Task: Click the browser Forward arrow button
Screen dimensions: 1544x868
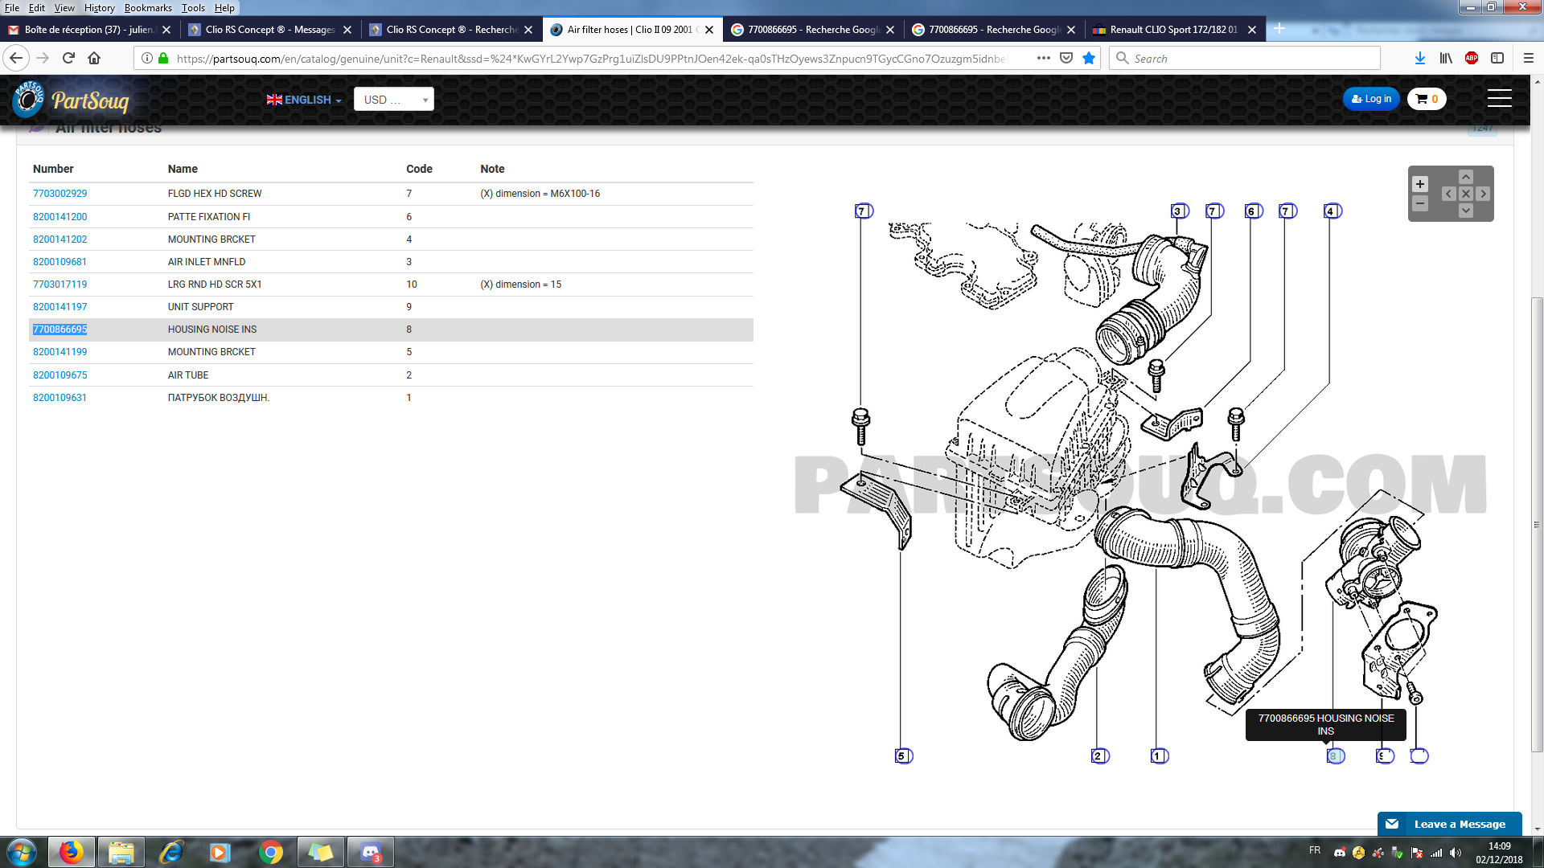Action: click(43, 59)
